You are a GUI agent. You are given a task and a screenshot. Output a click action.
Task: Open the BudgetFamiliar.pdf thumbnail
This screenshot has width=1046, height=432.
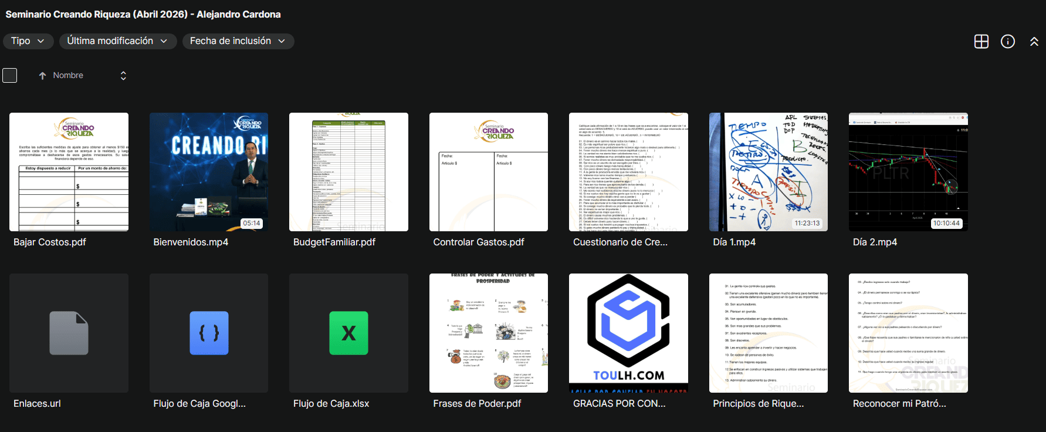(x=348, y=171)
